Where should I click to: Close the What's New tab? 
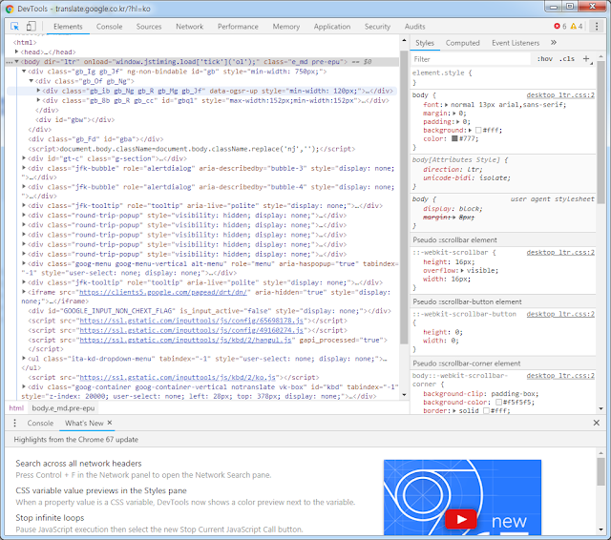pyautogui.click(x=110, y=423)
